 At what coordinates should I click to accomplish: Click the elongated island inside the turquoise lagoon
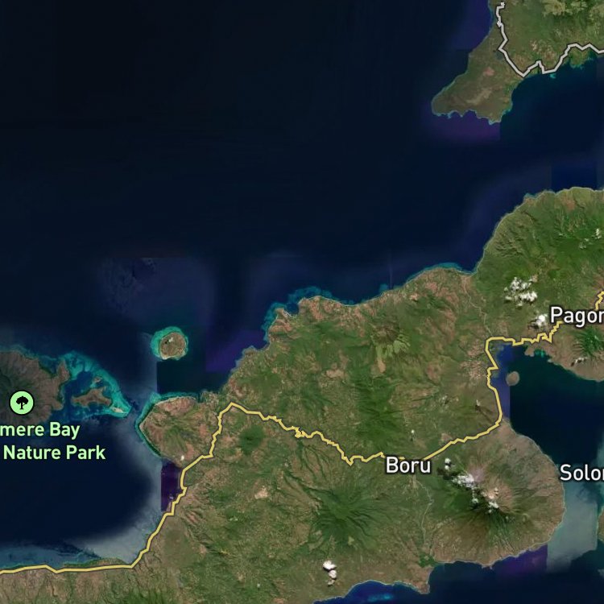[93, 398]
